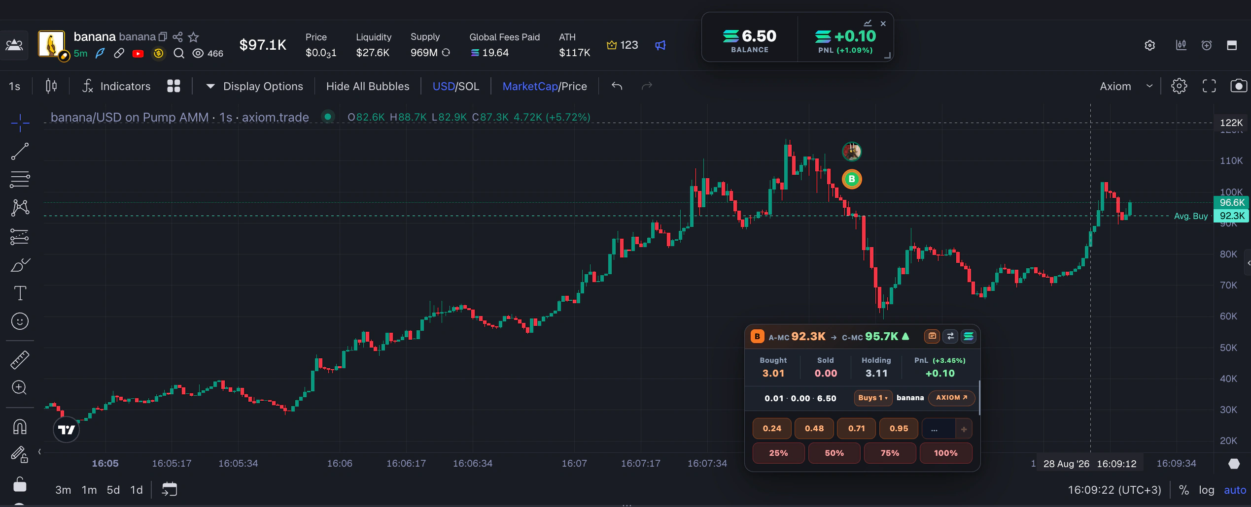Open the AXIOM external link
This screenshot has width=1251, height=507.
pos(951,398)
